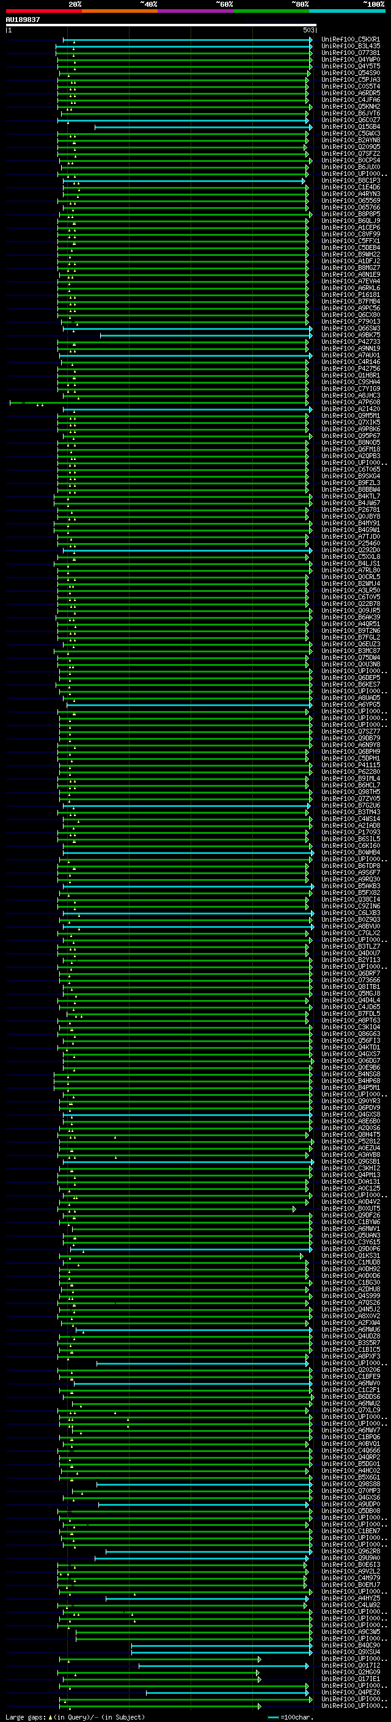Image resolution: width=391 pixels, height=1722 pixels.
Task: Click the green ~80% identity color segment
Action: (x=271, y=11)
